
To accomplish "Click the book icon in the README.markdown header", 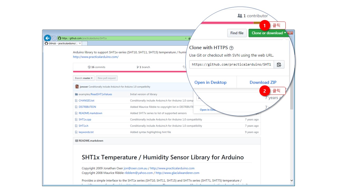I will coord(77,141).
